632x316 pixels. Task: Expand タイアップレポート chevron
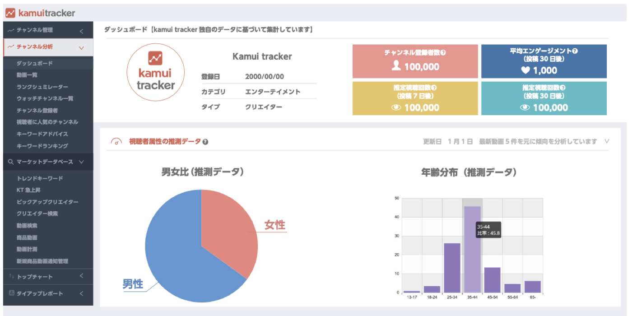81,293
